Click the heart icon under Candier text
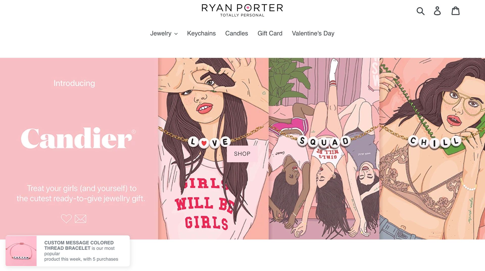 point(66,219)
